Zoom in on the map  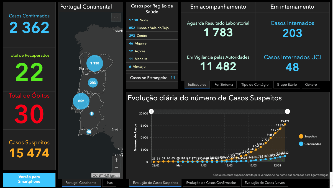[116, 160]
